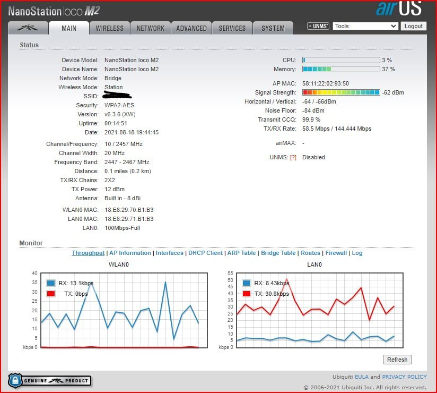
Task: Open the AP Information link
Action: [x=130, y=253]
